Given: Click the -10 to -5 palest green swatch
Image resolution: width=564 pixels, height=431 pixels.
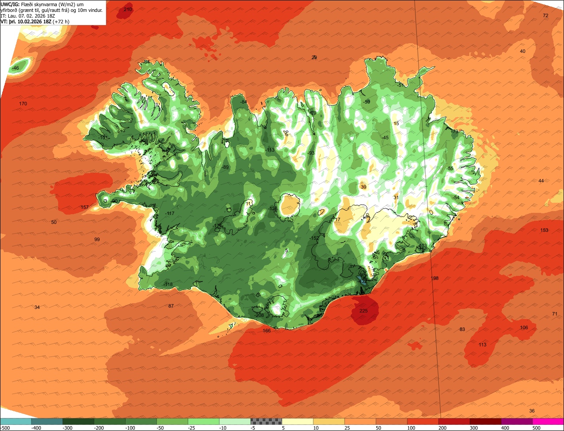Looking at the screenshot, I should click(x=235, y=421).
